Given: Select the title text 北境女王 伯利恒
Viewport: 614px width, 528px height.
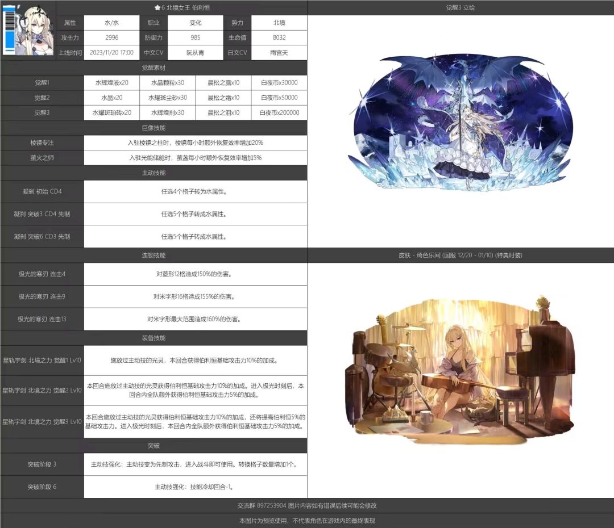Looking at the screenshot, I should coord(188,7).
